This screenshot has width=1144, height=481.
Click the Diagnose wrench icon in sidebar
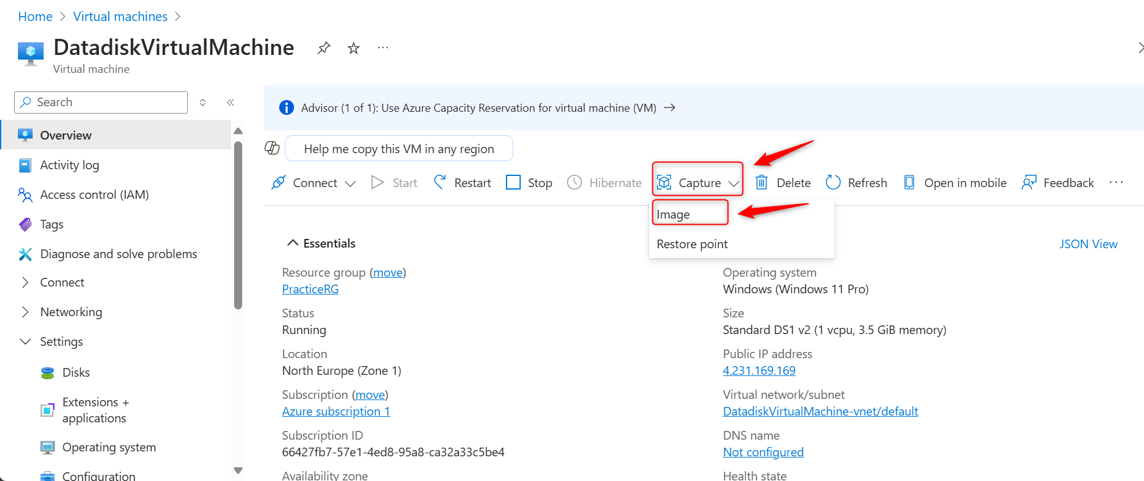click(25, 254)
